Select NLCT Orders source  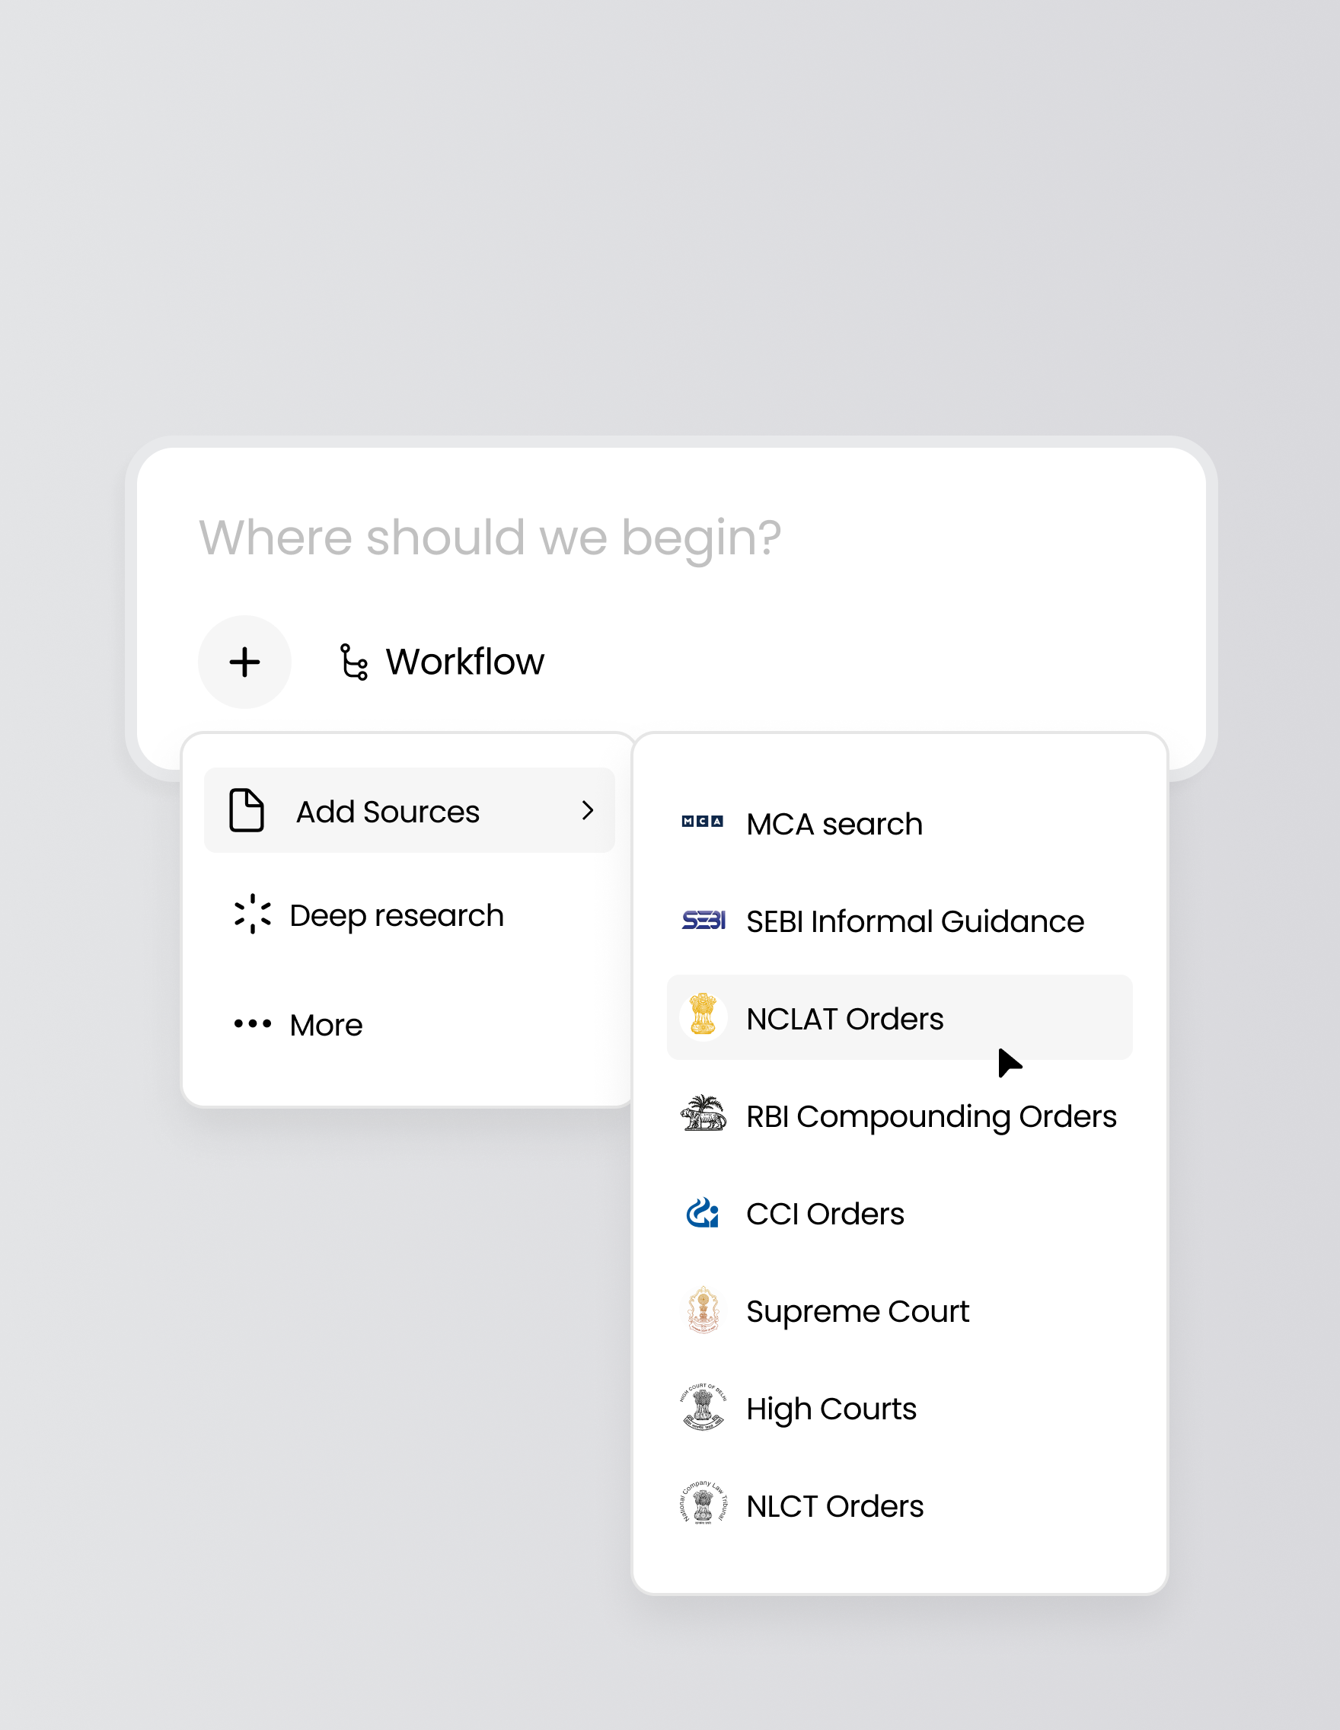click(900, 1506)
